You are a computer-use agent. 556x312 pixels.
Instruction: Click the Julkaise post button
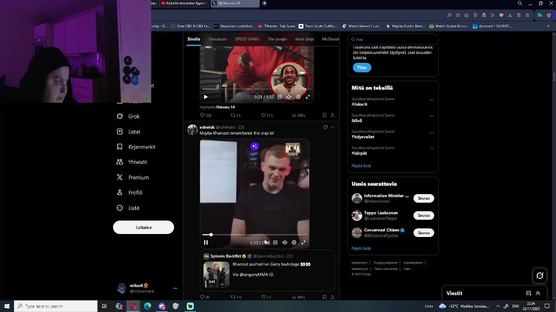coord(143,227)
